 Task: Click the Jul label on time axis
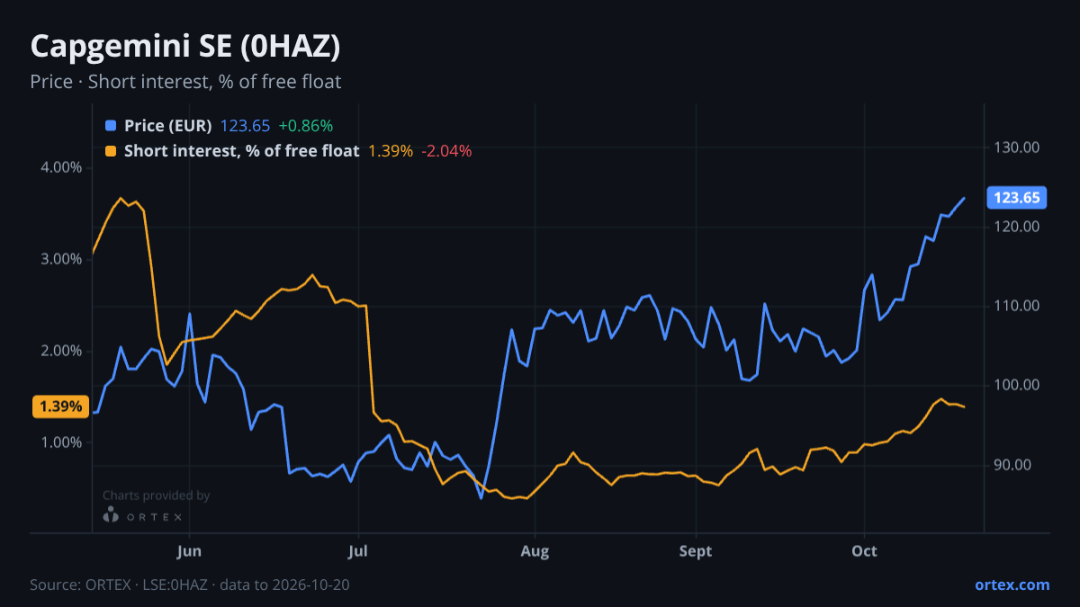[358, 550]
